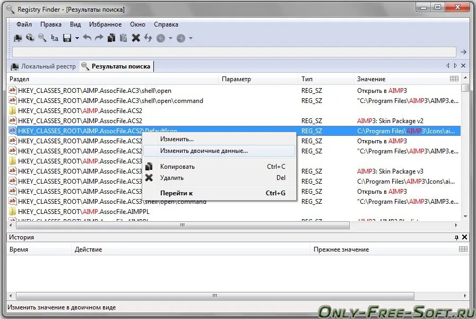
Task: Click the address bar input field
Action: (234, 52)
